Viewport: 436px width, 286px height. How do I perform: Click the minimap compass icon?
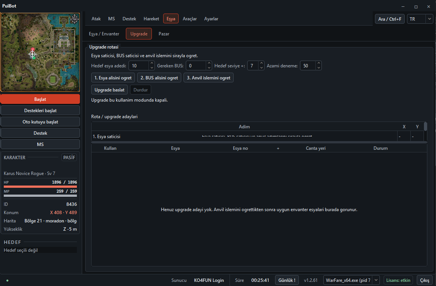pyautogui.click(x=74, y=19)
